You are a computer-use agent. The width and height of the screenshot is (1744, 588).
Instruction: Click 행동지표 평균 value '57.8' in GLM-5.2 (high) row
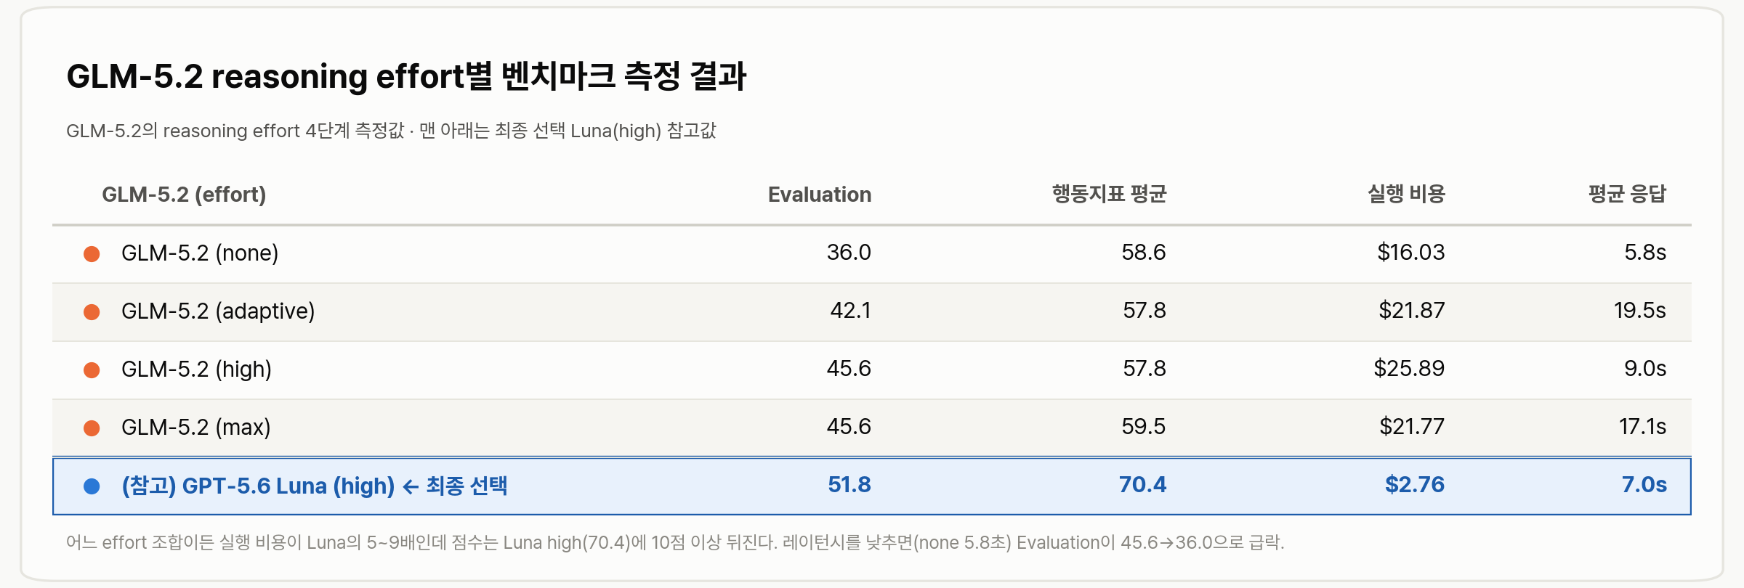click(1144, 369)
